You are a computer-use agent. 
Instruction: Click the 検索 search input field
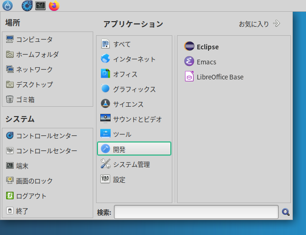(196, 212)
